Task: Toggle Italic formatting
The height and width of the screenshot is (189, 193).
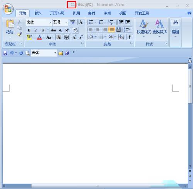Action: pyautogui.click(x=36, y=30)
